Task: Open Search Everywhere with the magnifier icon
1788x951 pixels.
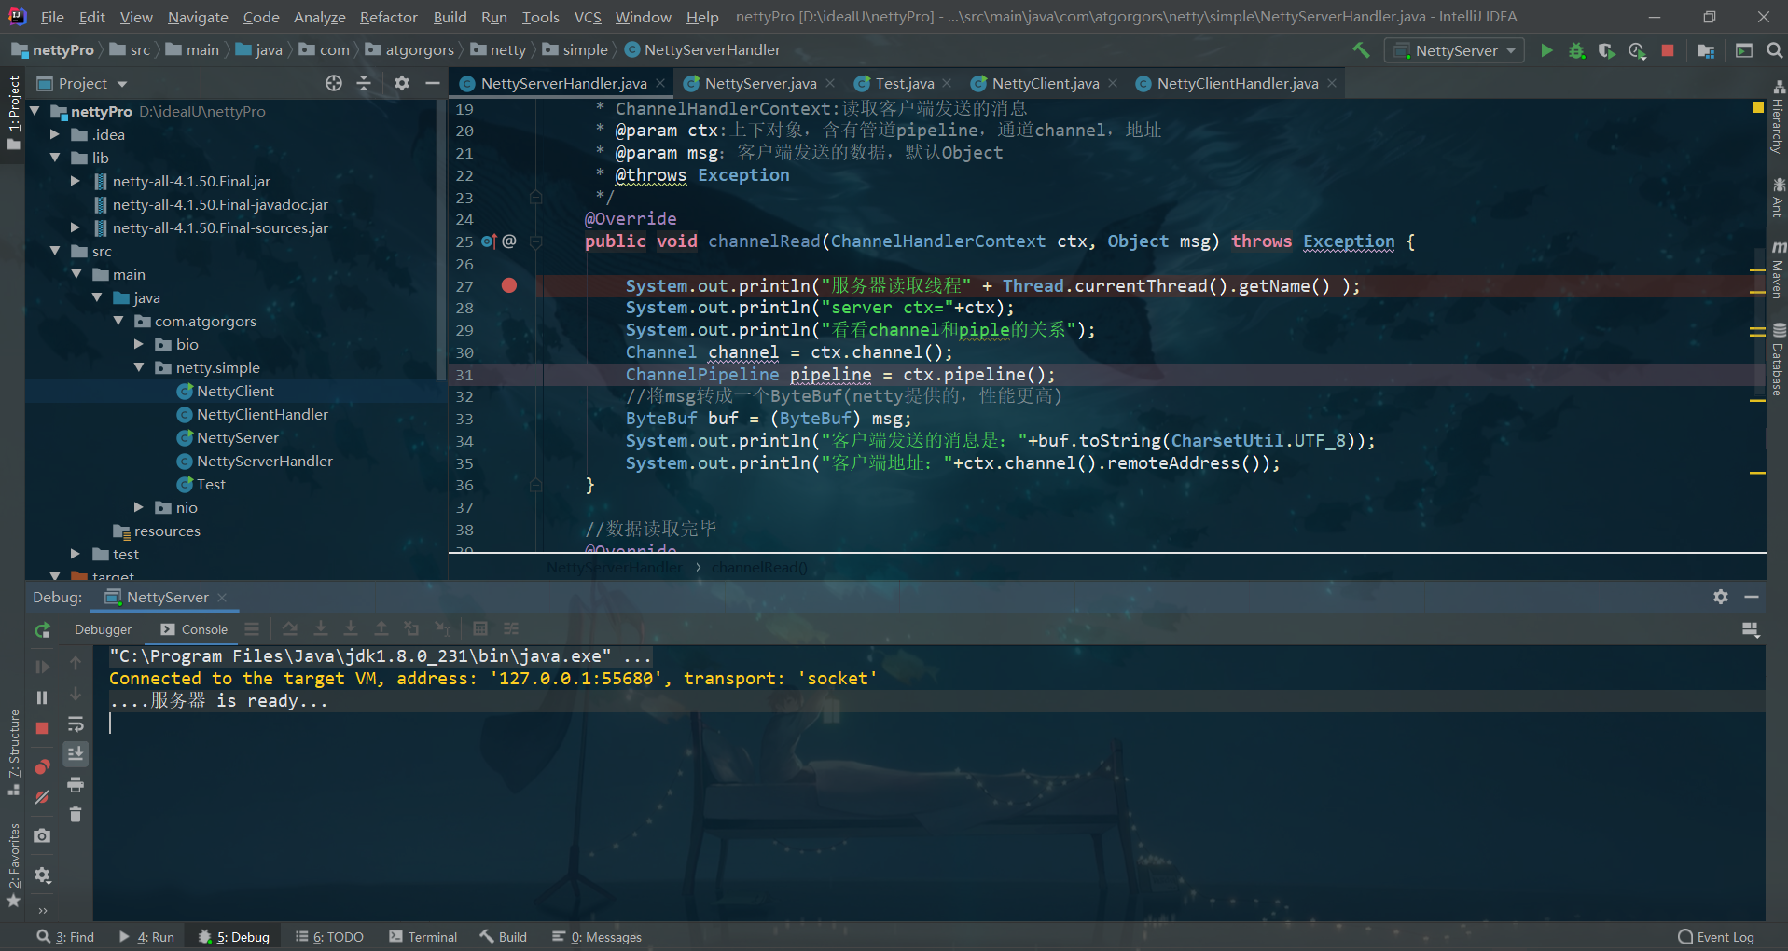Action: (x=1774, y=50)
